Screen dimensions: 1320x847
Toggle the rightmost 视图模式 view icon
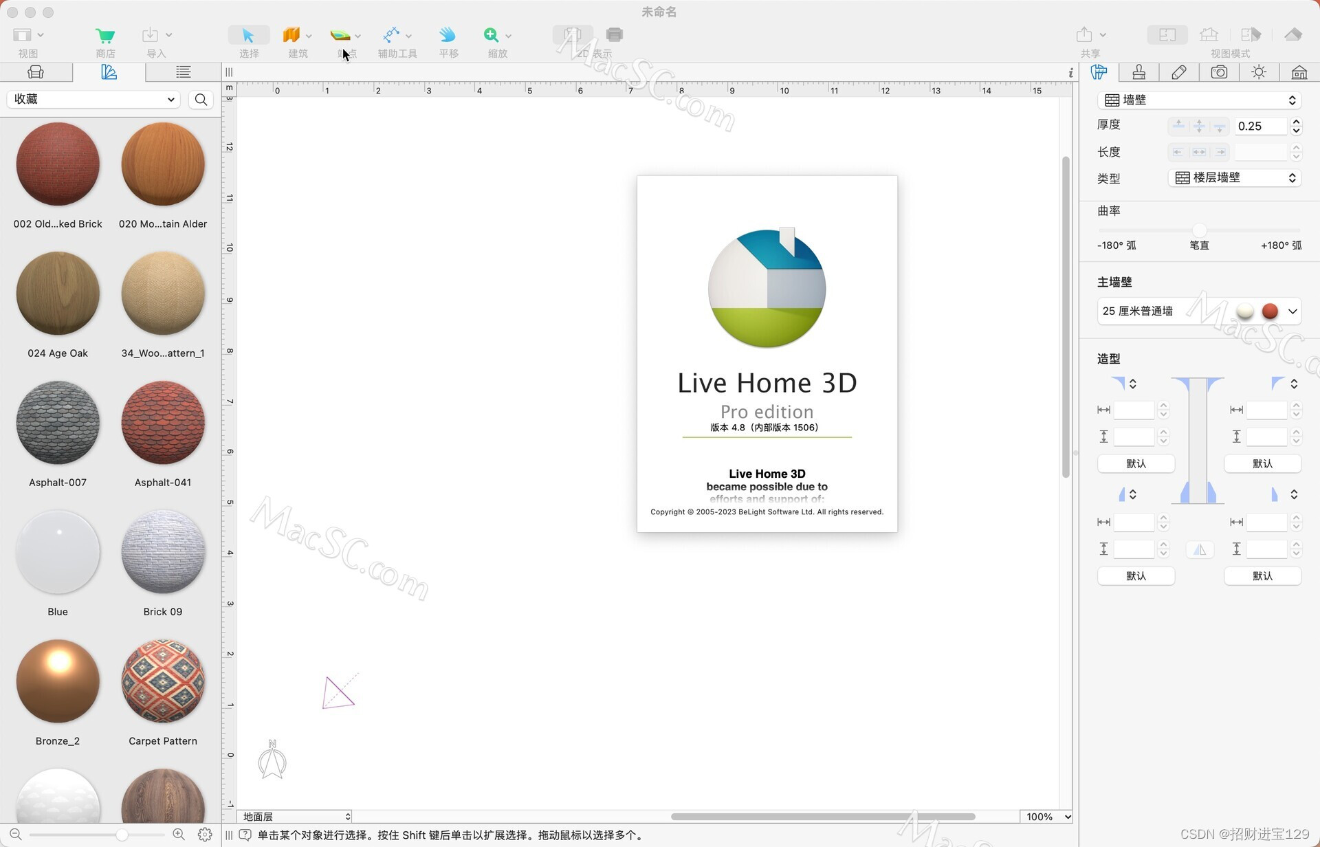click(x=1293, y=34)
